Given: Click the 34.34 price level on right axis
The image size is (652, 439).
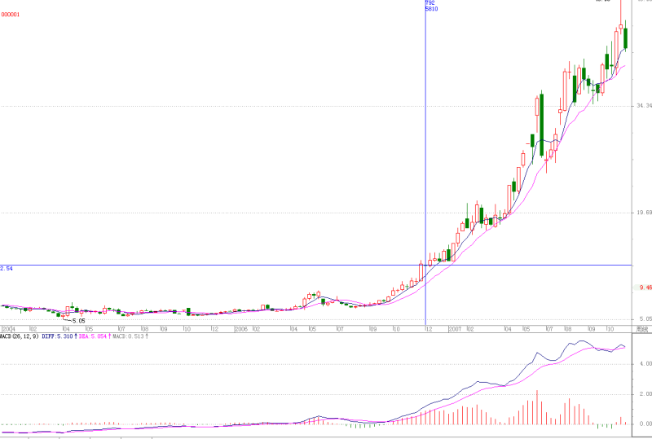Looking at the screenshot, I should (644, 106).
